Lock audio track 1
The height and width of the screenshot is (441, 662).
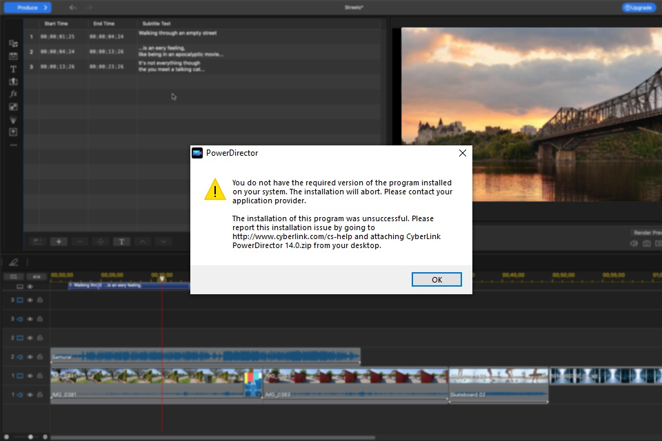click(40, 395)
